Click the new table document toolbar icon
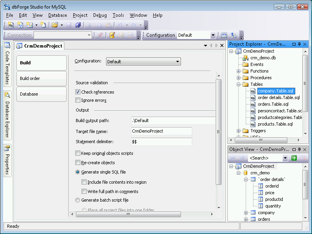This screenshot has width=312, height=234. [x=30, y=25]
